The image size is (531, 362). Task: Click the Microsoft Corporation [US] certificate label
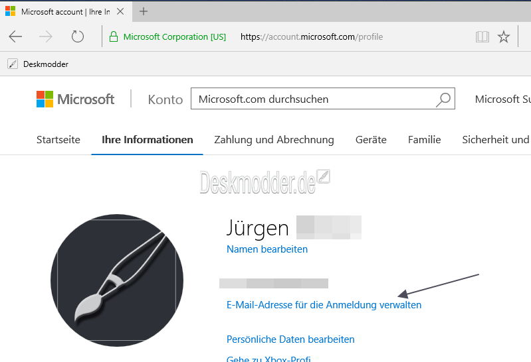(174, 37)
